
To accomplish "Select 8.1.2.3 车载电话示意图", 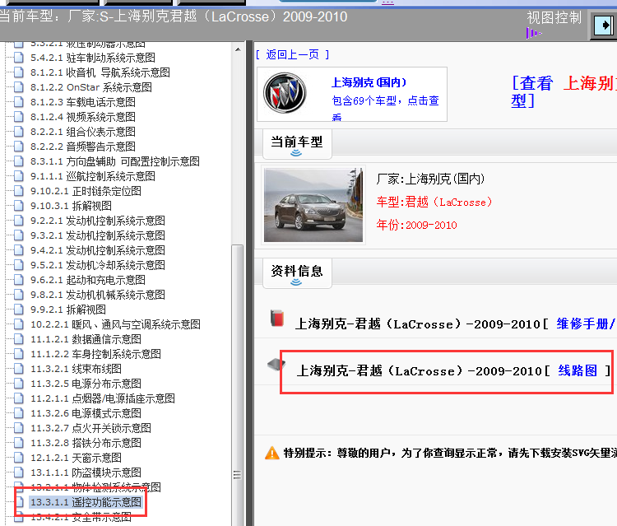I will pos(83,102).
